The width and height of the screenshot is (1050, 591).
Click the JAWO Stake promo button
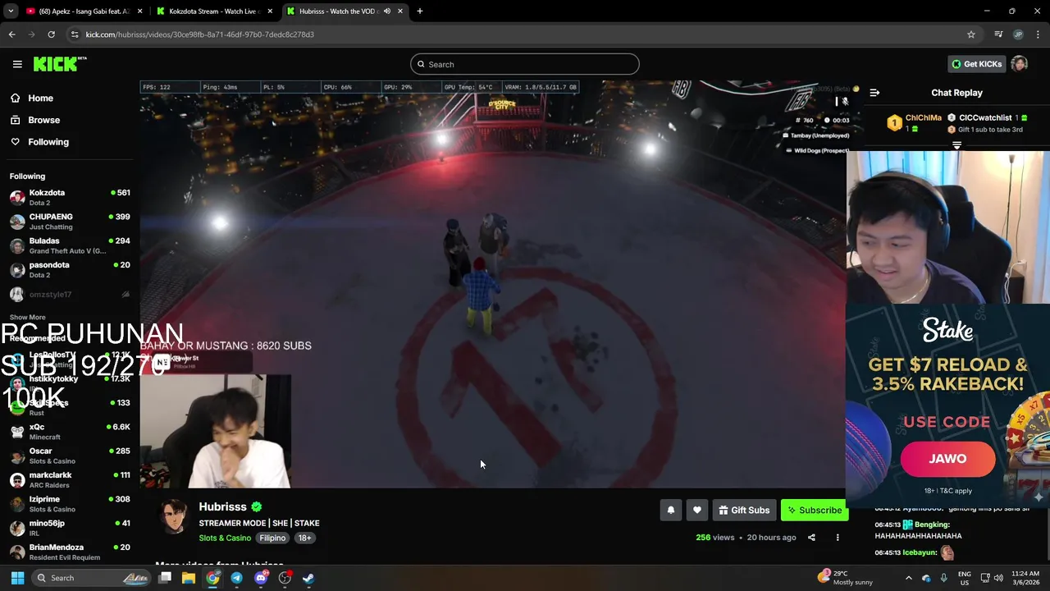(947, 459)
